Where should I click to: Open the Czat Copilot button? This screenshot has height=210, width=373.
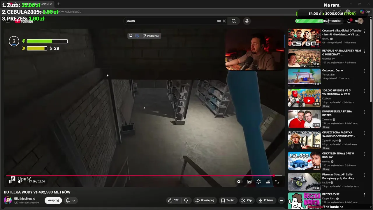pos(365,12)
